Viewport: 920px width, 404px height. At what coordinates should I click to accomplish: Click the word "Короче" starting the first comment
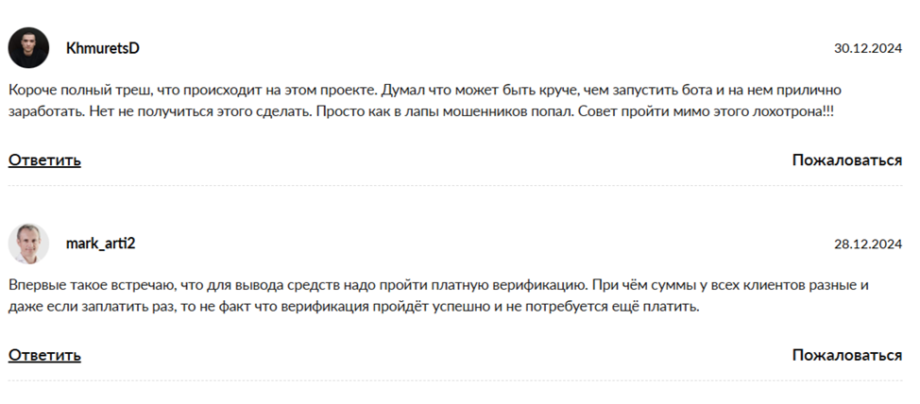click(x=32, y=91)
